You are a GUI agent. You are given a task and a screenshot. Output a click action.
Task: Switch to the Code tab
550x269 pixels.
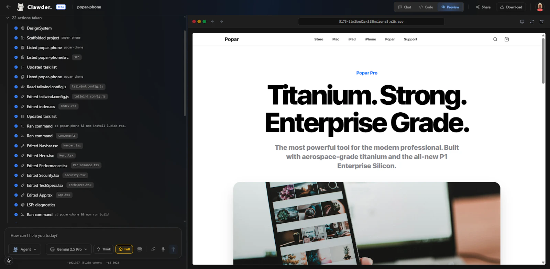426,7
